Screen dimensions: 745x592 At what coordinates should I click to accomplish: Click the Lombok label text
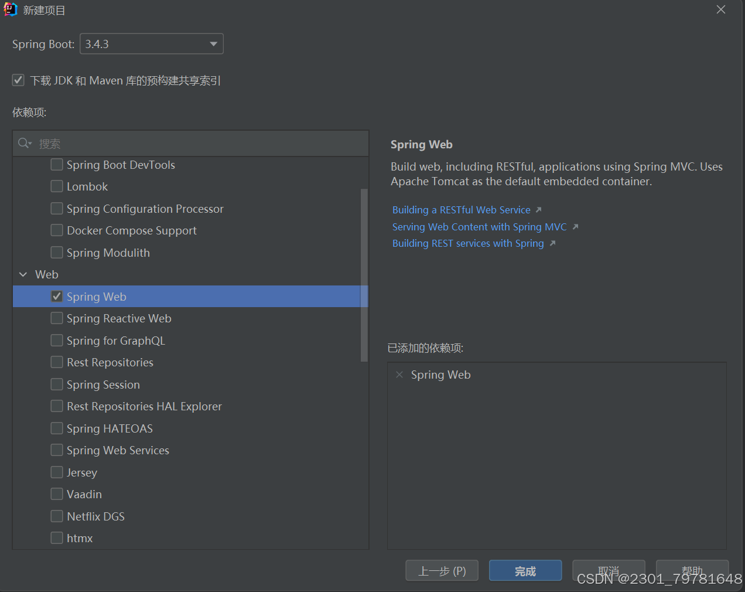point(87,186)
